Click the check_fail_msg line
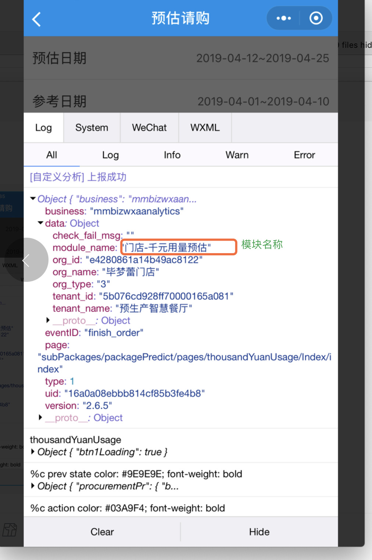Screen dimensions: 372x560 (x=93, y=235)
